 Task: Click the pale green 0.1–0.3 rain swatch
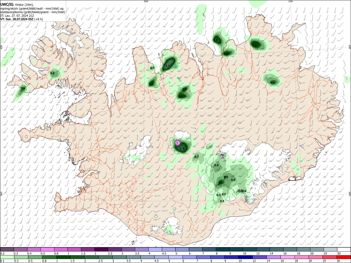[x=7, y=257]
